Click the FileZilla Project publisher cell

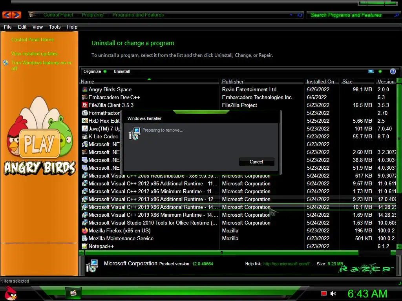pyautogui.click(x=239, y=105)
